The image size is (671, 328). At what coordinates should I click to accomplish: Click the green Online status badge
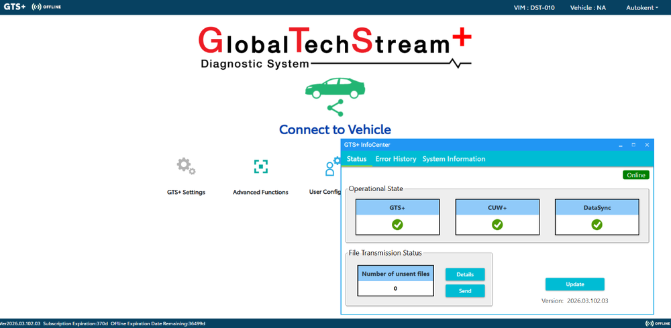pyautogui.click(x=636, y=175)
